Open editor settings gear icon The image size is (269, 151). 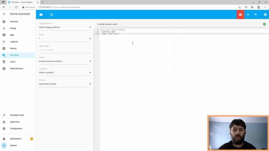tap(265, 15)
